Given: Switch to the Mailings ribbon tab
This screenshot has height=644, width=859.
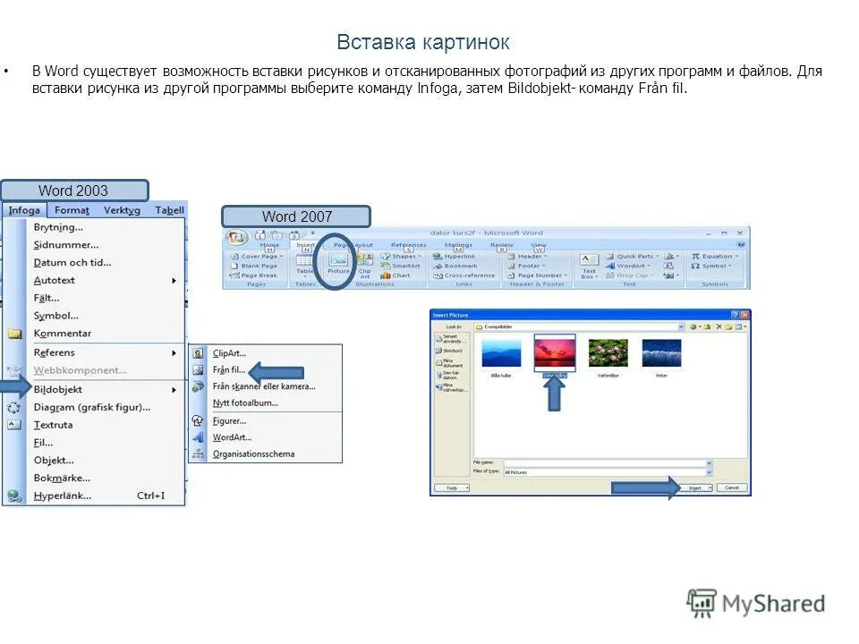Looking at the screenshot, I should pos(458,243).
